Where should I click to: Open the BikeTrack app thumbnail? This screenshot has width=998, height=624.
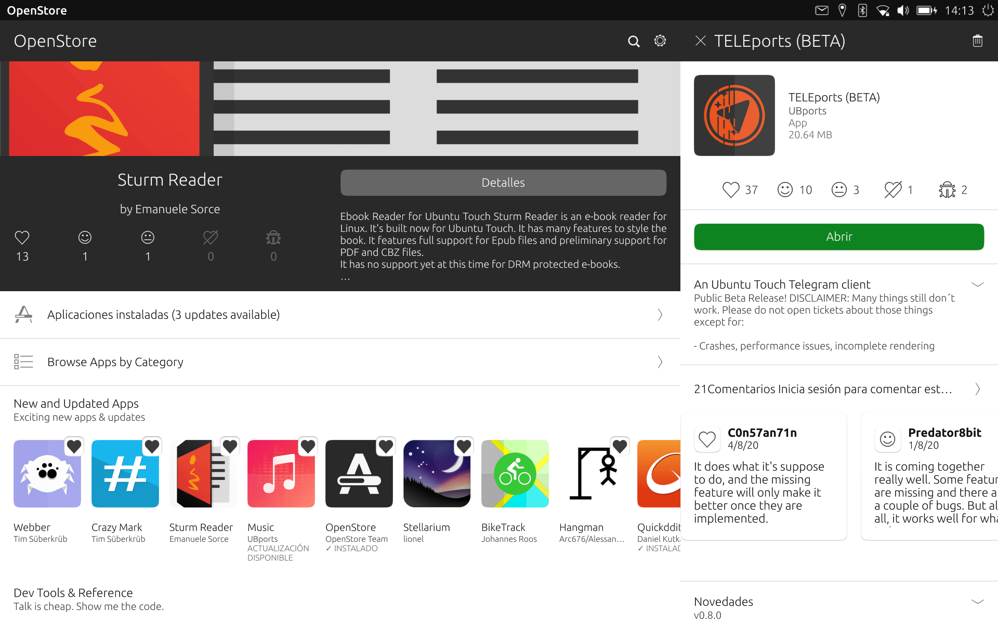click(x=515, y=474)
